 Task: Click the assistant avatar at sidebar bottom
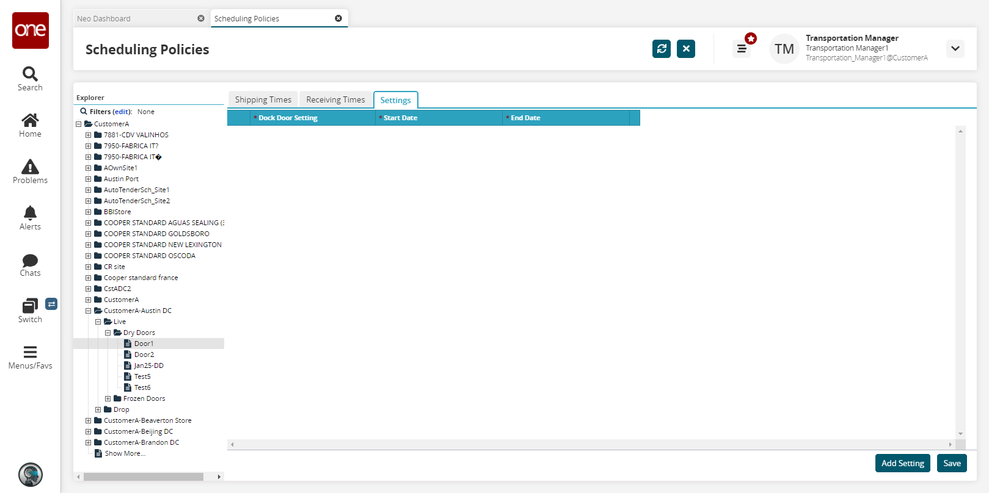click(31, 475)
